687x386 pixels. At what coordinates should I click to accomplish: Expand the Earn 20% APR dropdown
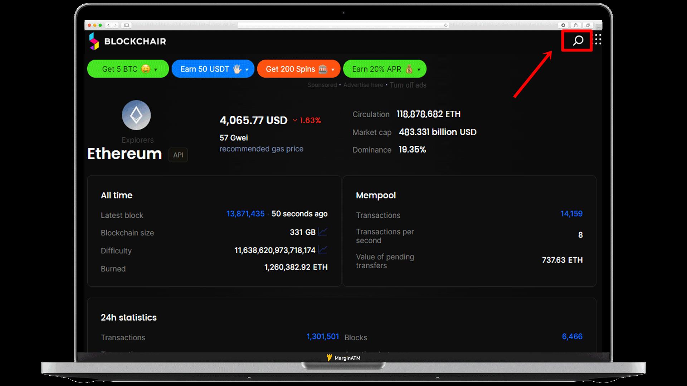coord(385,69)
